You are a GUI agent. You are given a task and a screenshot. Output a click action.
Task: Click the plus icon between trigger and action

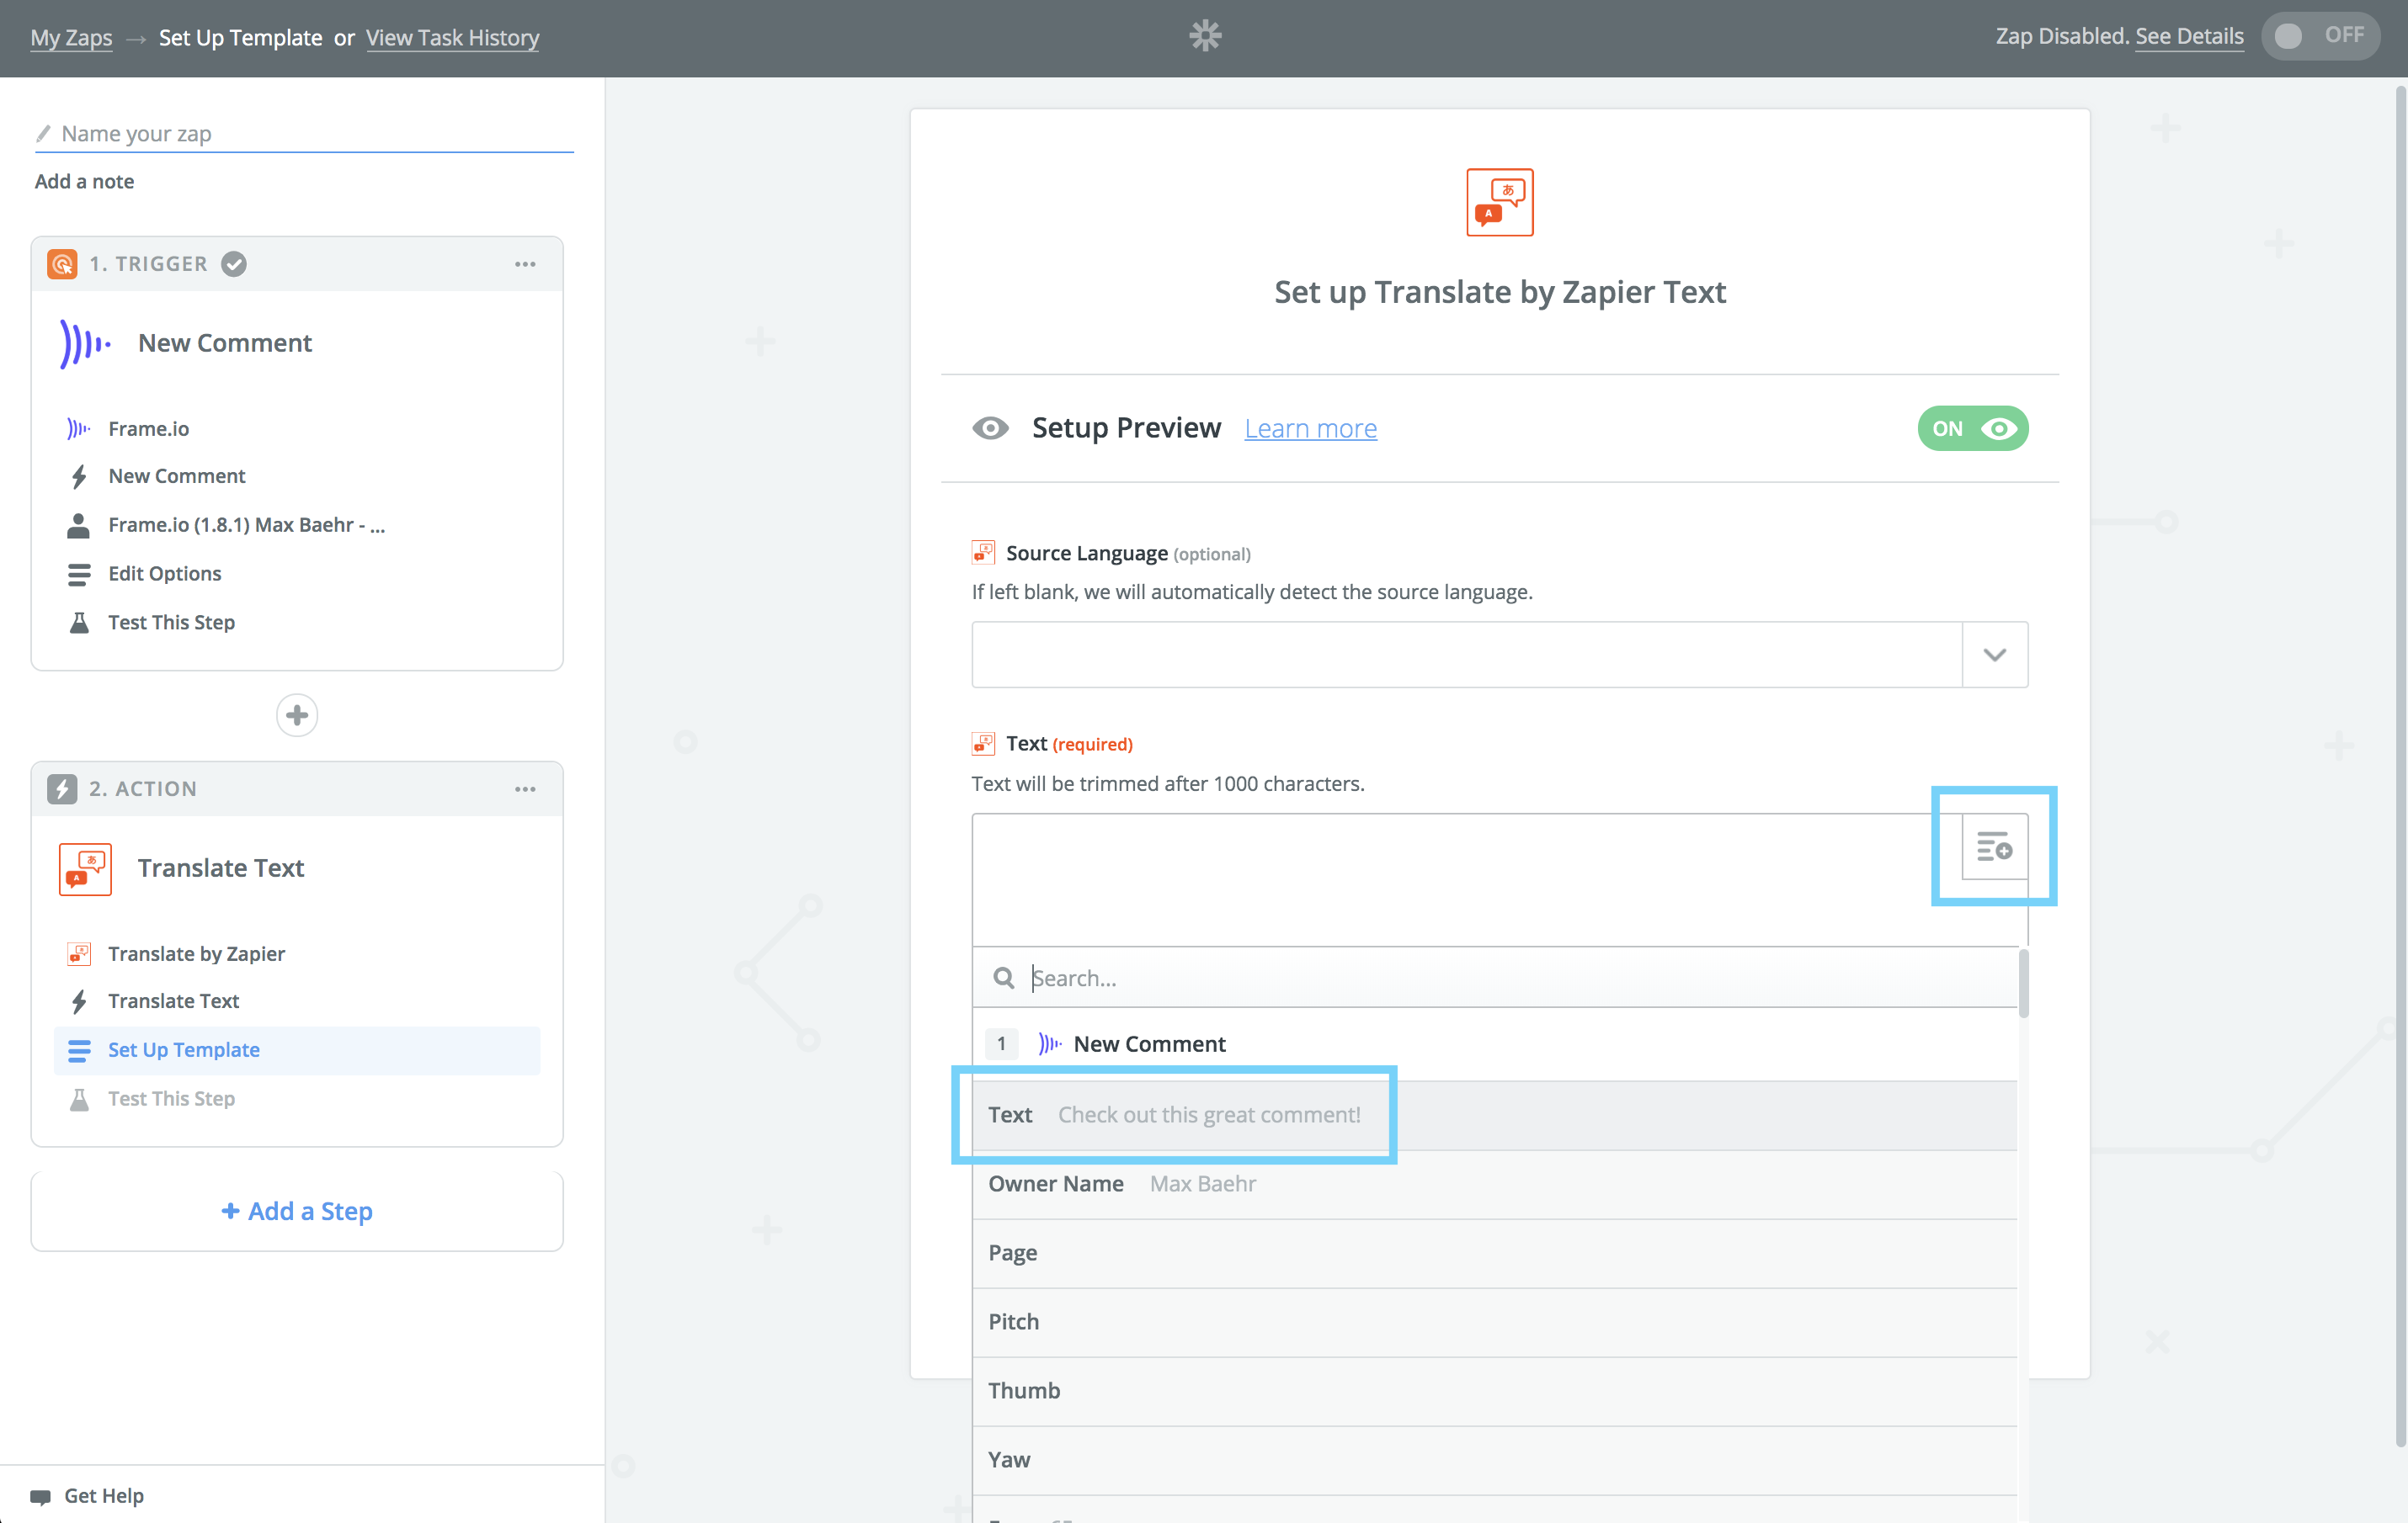tap(297, 715)
